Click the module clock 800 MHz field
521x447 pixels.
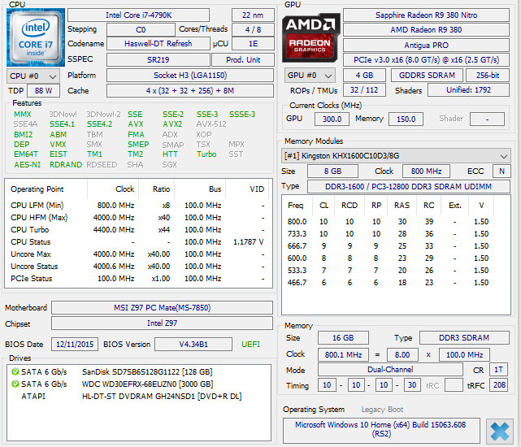pos(426,171)
